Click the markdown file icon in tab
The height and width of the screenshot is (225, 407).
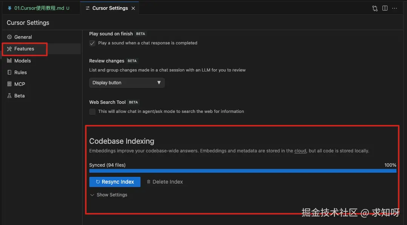coord(9,8)
